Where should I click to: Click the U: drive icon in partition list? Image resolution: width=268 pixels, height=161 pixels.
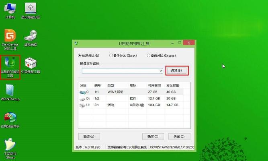click(x=82, y=105)
